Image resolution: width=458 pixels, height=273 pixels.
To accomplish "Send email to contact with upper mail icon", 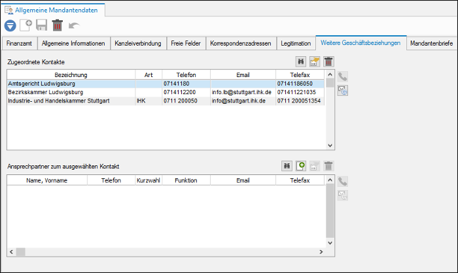I will [x=343, y=91].
